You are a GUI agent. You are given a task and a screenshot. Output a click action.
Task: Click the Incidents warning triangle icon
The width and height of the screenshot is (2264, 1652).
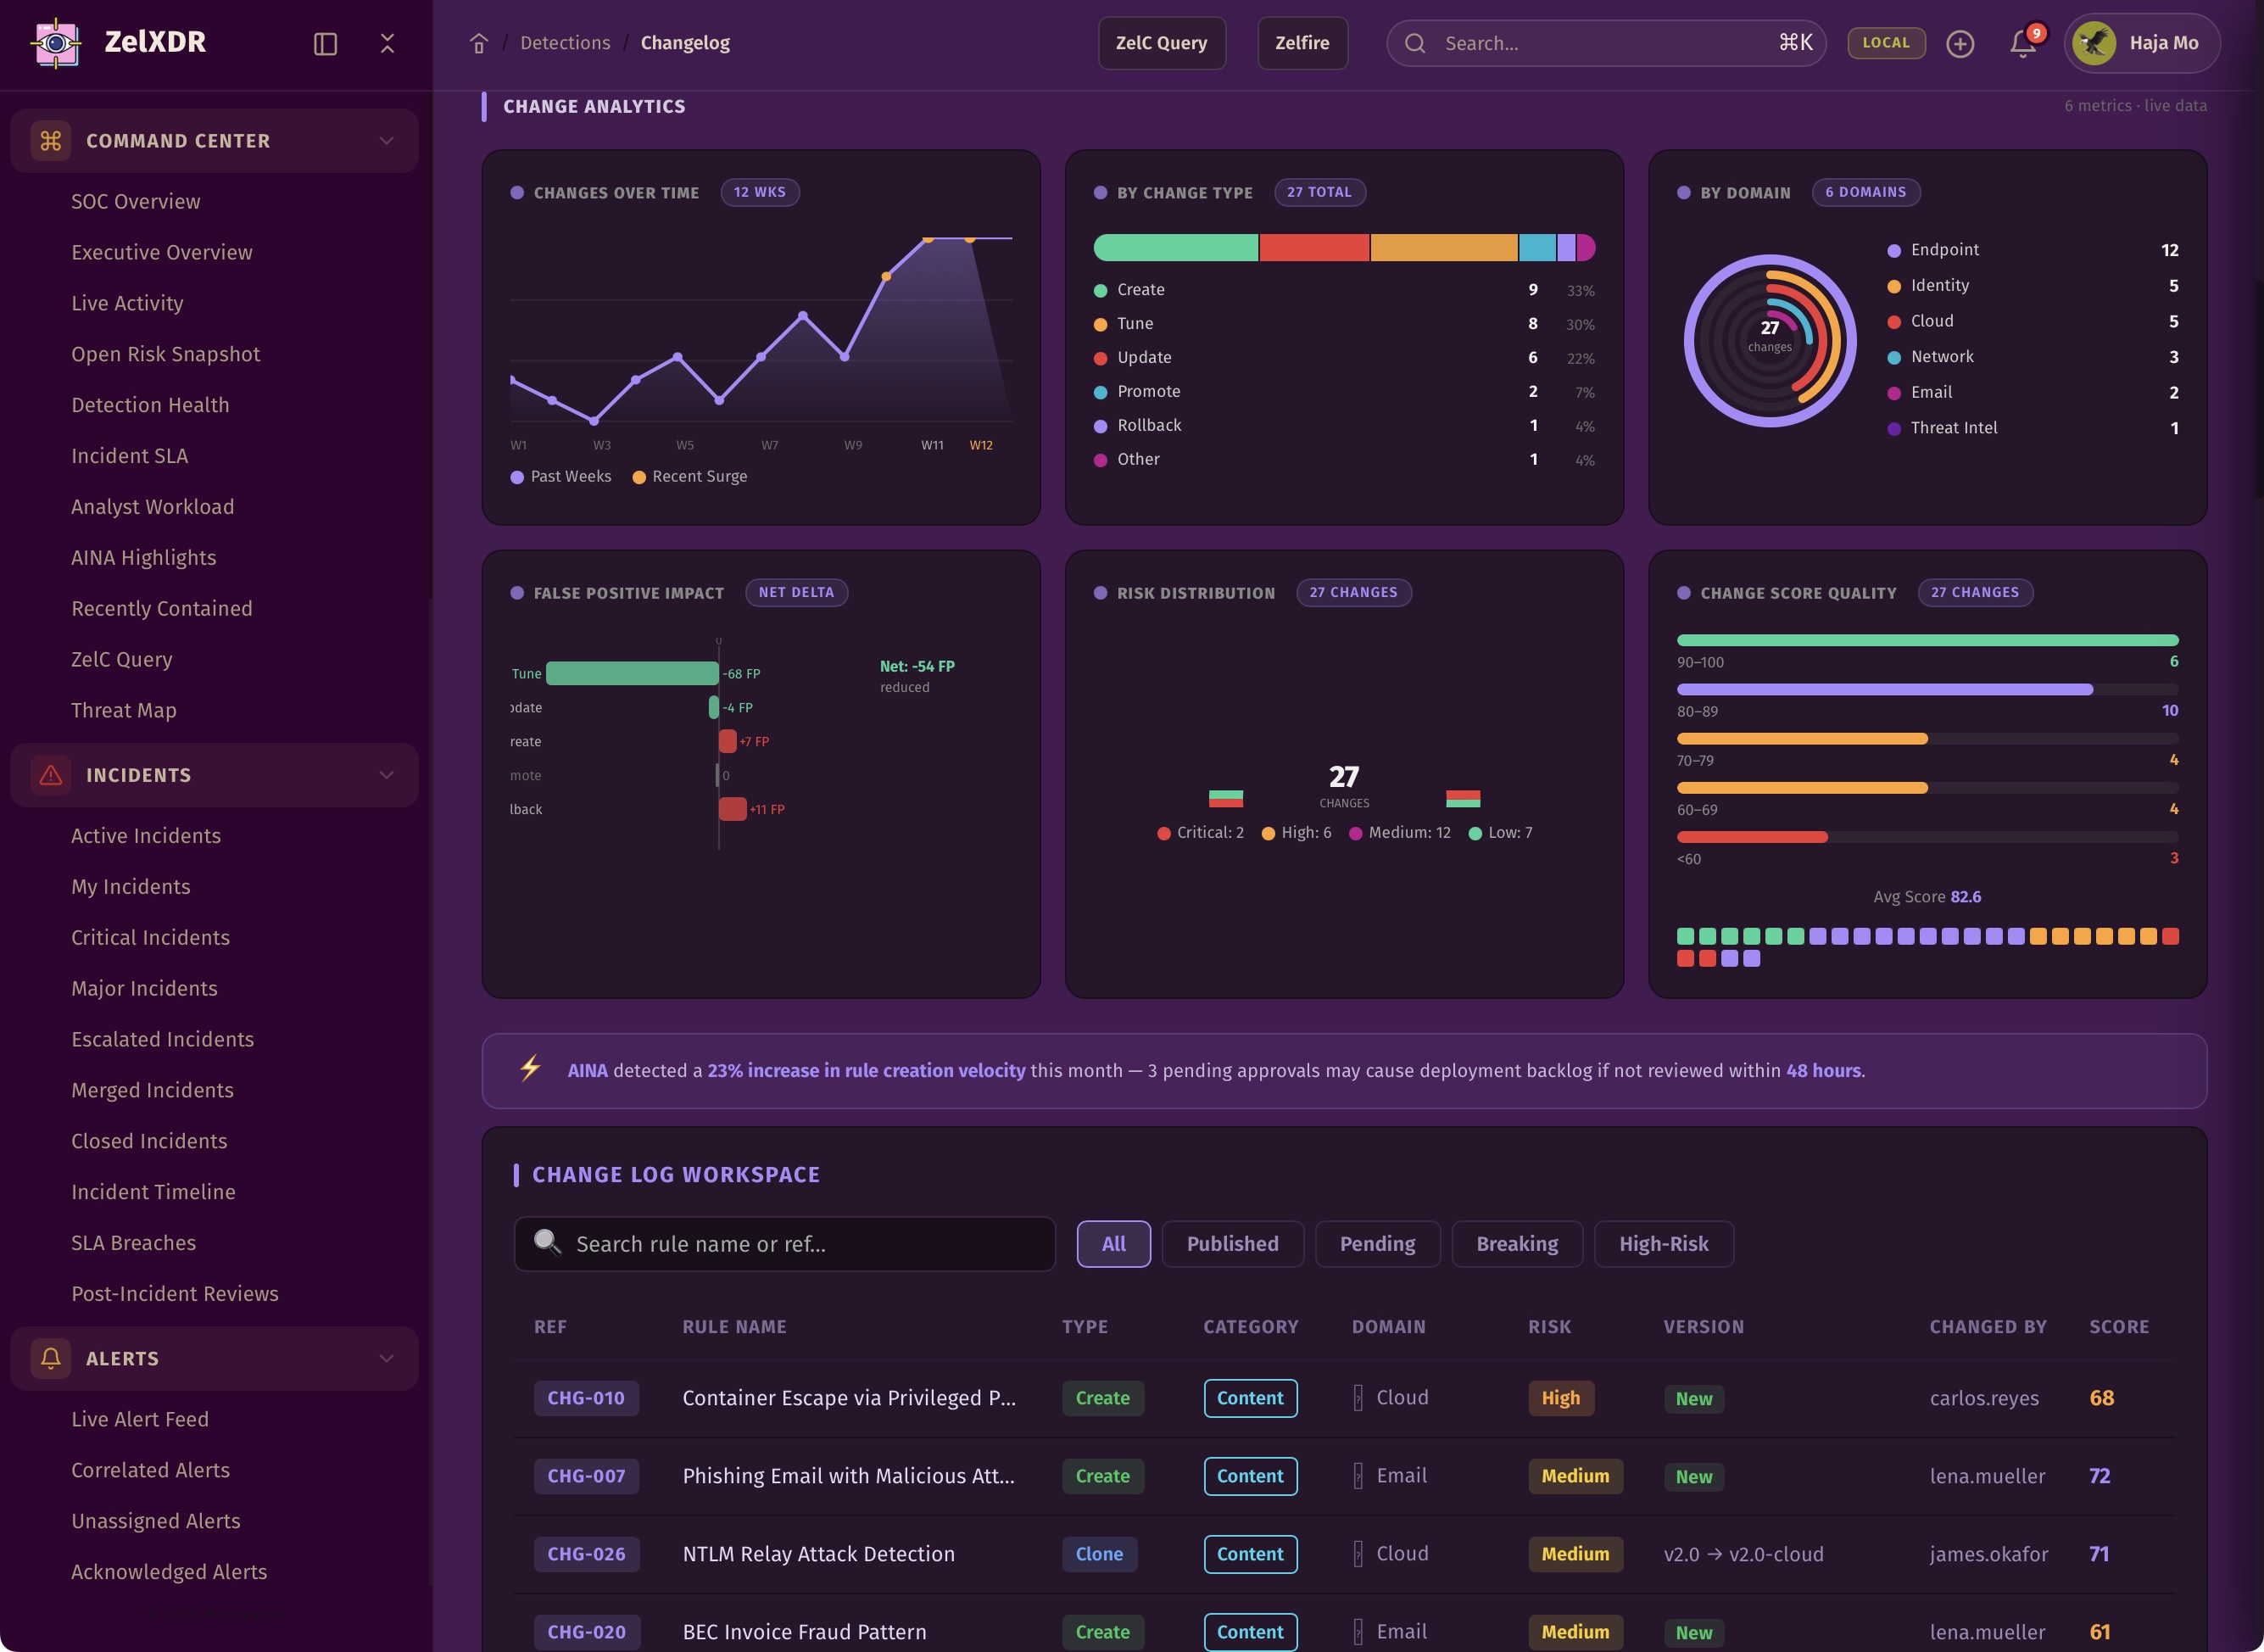pyautogui.click(x=50, y=775)
